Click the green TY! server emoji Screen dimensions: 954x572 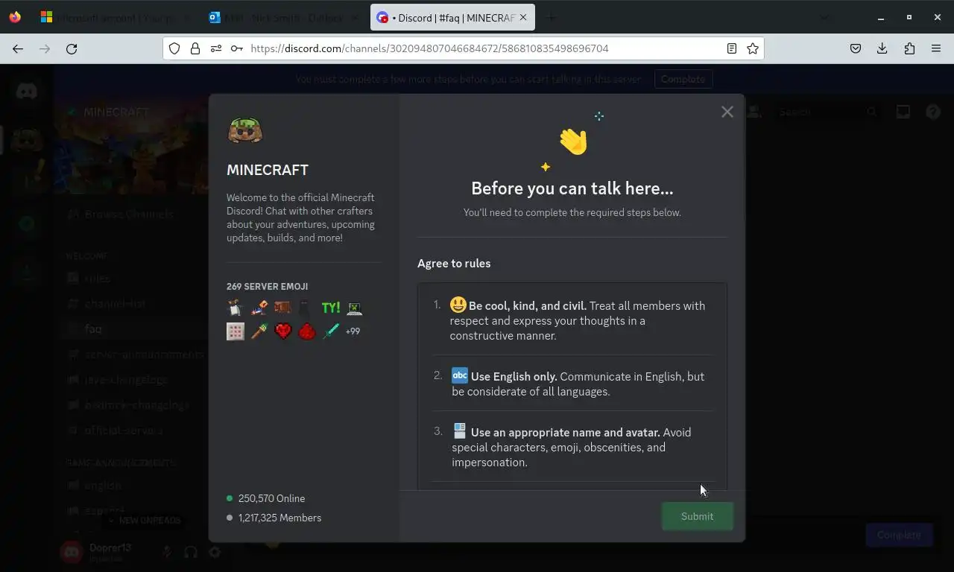(331, 308)
